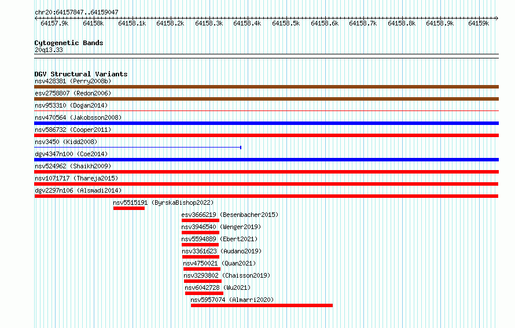Click the DGV Structural Variants track title
515x328 pixels.
(81, 74)
